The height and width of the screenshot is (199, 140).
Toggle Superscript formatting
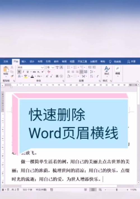point(43,72)
